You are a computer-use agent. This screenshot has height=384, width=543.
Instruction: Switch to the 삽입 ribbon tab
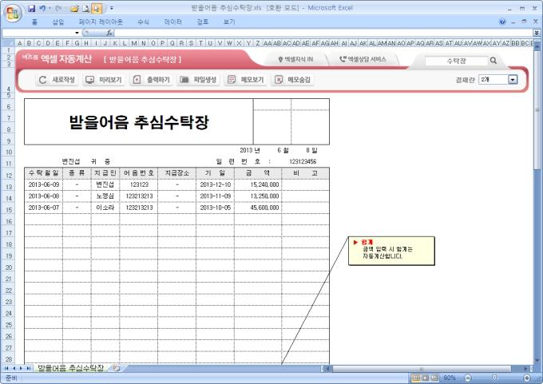58,22
